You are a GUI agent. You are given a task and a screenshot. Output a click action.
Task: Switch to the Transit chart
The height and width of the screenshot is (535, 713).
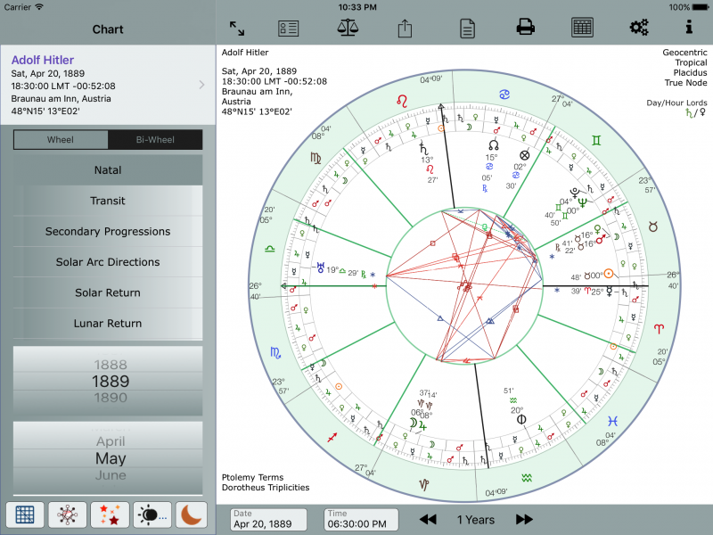click(x=107, y=201)
